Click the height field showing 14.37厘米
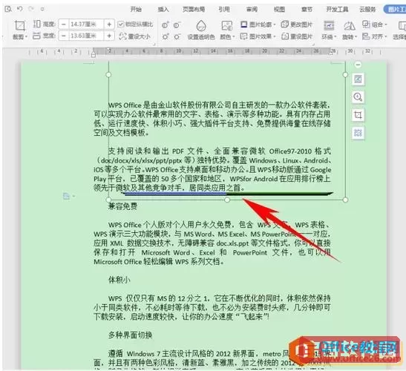Image resolution: width=406 pixels, height=371 pixels. pos(86,24)
